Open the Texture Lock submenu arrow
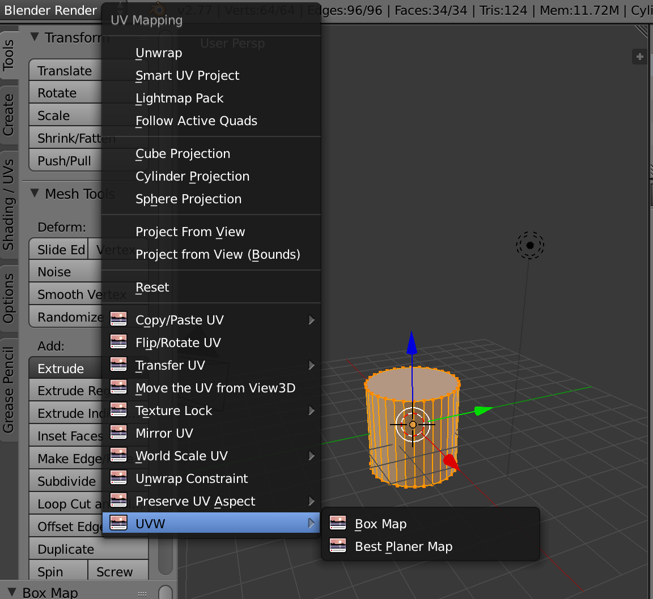This screenshot has width=653, height=599. (x=311, y=410)
